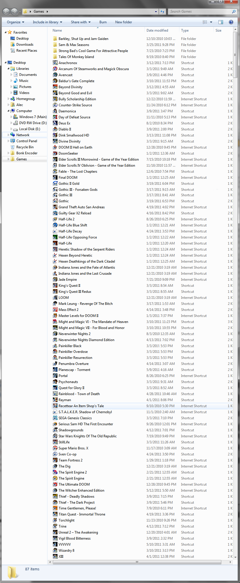240x583 pixels.
Task: Select the Tales Of Monkey Island folder
Action: click(76, 57)
